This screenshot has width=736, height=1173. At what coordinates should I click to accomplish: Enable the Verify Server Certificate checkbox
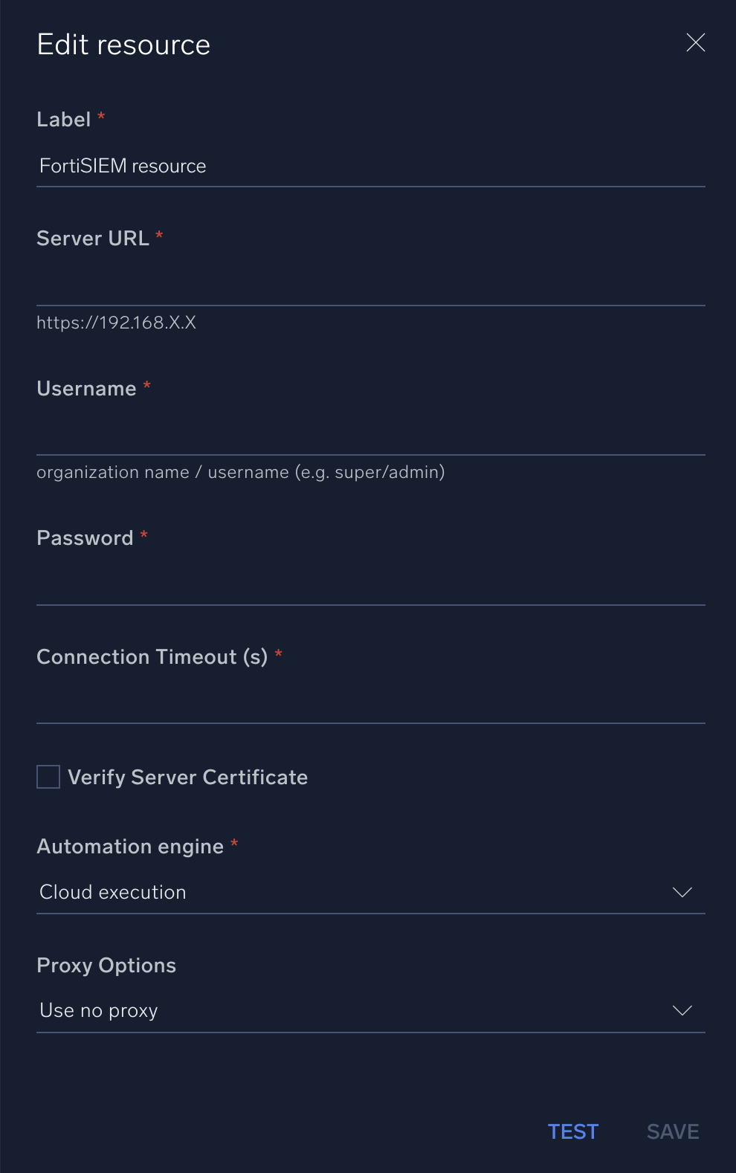48,777
